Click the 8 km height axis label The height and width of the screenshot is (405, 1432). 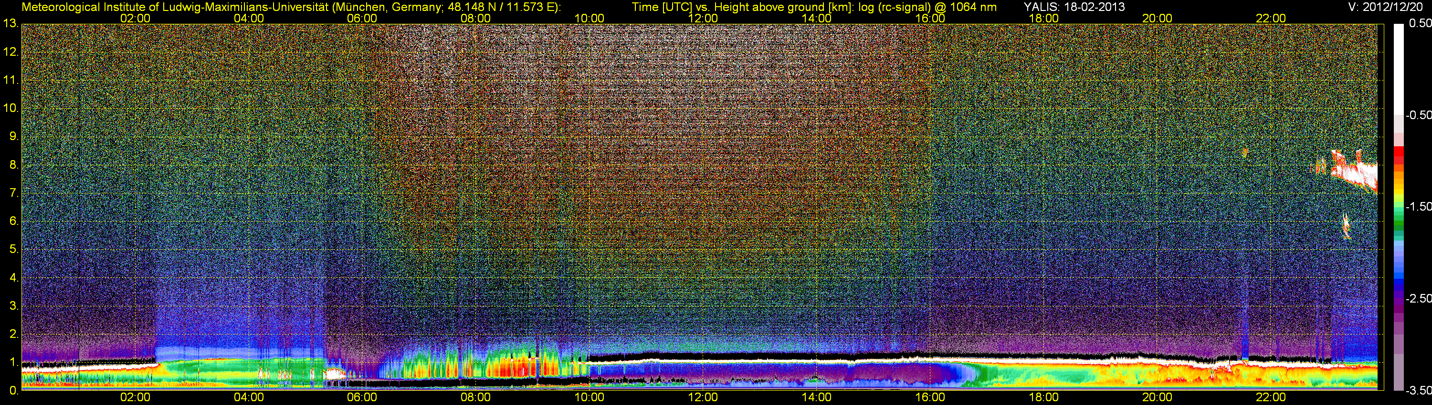tap(13, 165)
